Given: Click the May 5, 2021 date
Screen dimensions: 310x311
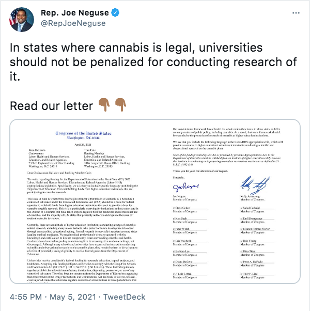Looking at the screenshot, I should point(73,297).
